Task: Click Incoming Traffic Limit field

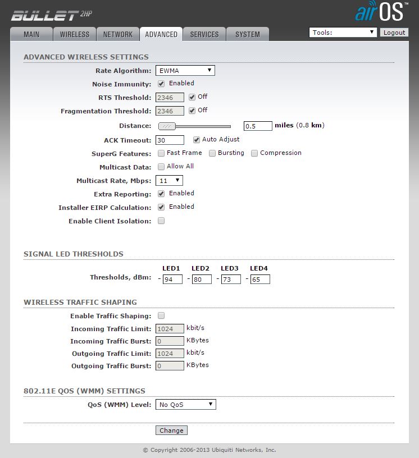Action: point(170,329)
